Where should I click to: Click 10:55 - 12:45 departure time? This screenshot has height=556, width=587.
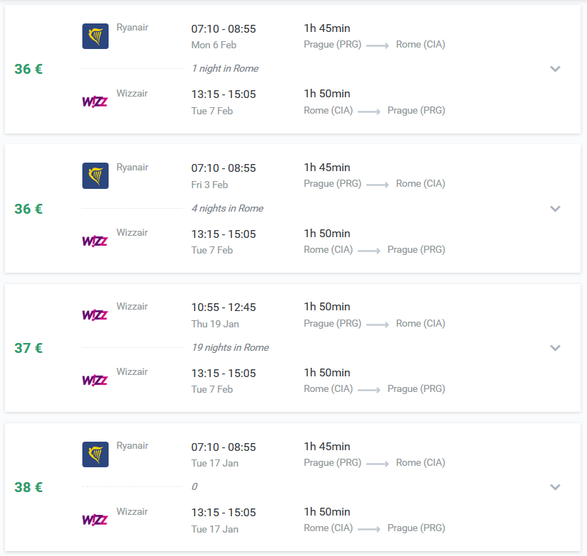click(x=224, y=307)
